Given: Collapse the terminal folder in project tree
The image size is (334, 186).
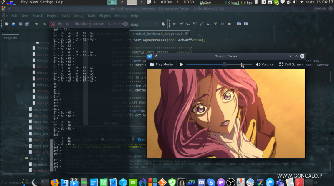Looking at the screenshot, I should pos(20,158).
